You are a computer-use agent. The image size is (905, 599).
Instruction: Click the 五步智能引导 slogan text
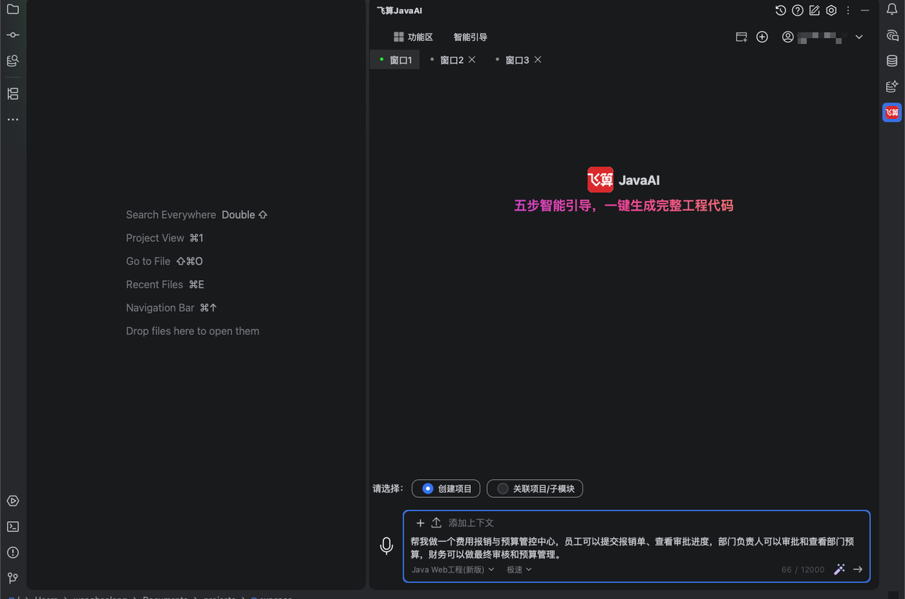624,206
